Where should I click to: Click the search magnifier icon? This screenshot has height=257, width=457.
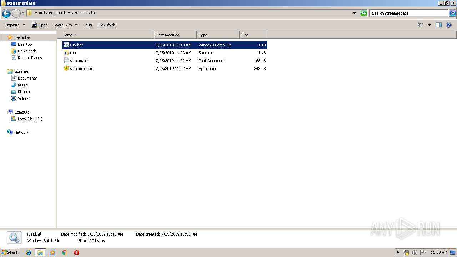(x=452, y=13)
